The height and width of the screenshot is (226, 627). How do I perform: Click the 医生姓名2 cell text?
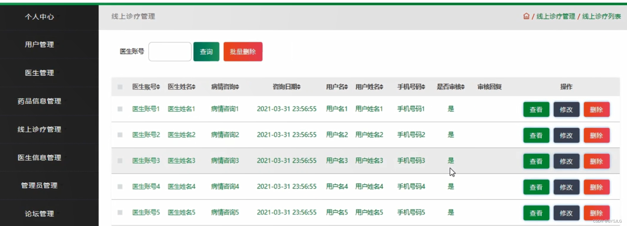[x=182, y=135]
